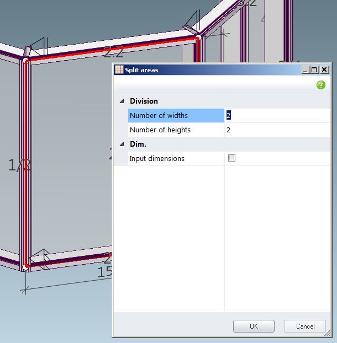
Task: Close the Split areas dialog
Action: [x=324, y=70]
